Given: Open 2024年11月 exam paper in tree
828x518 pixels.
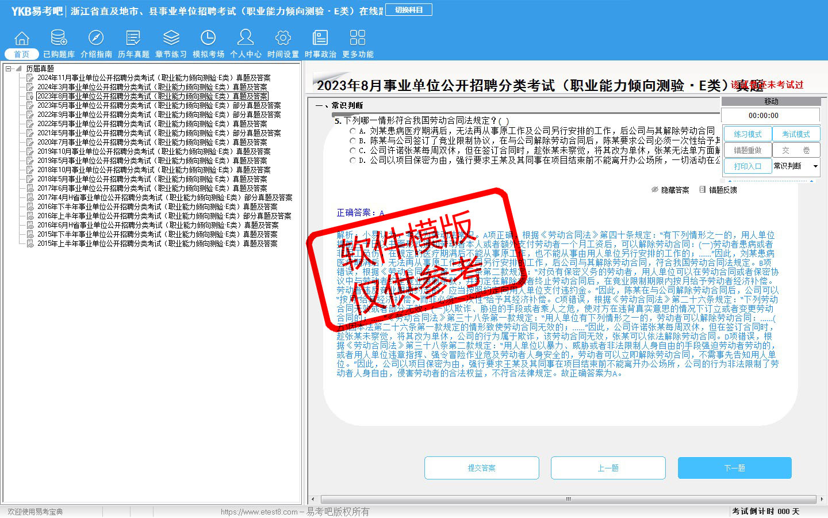Looking at the screenshot, I should [154, 78].
